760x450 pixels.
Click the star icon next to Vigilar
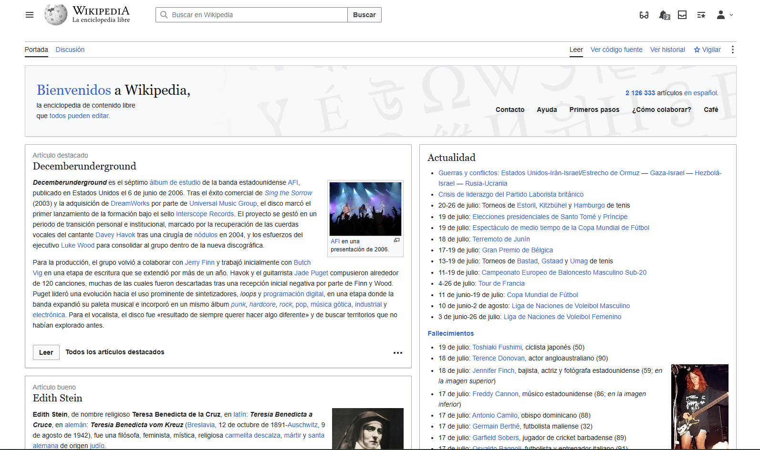point(697,50)
